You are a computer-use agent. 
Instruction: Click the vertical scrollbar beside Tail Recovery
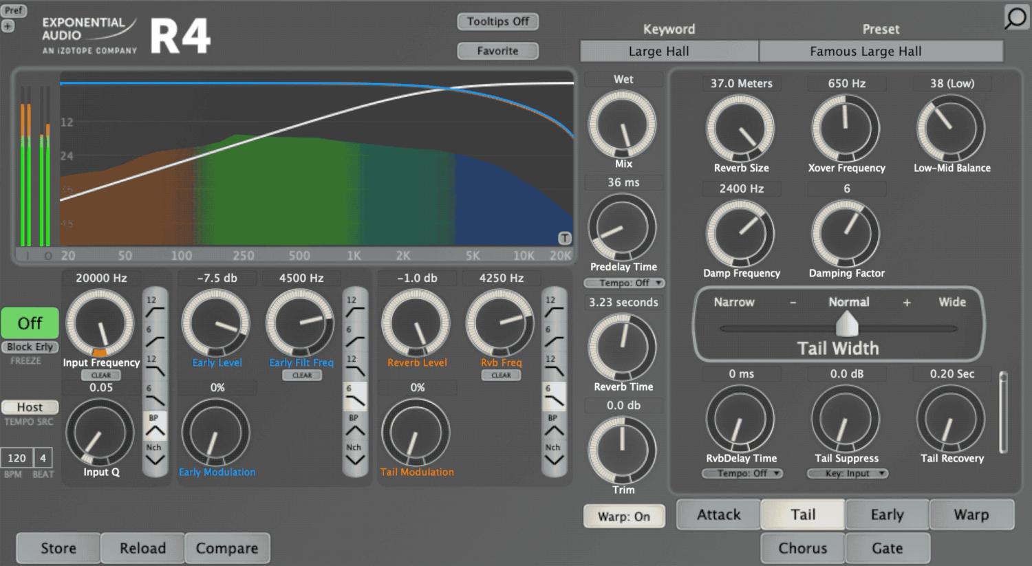(x=1004, y=413)
